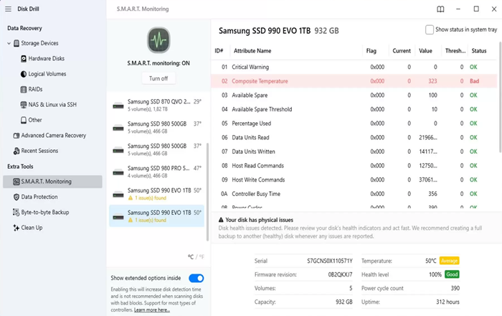Click the Other devices icon
The image size is (502, 316).
tap(24, 120)
